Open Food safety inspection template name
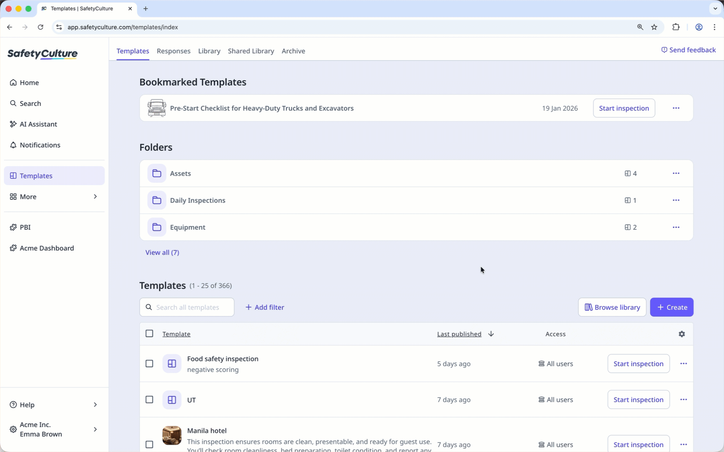Screen dimensions: 724x452 pyautogui.click(x=223, y=359)
